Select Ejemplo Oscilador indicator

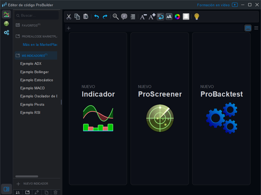(x=39, y=96)
